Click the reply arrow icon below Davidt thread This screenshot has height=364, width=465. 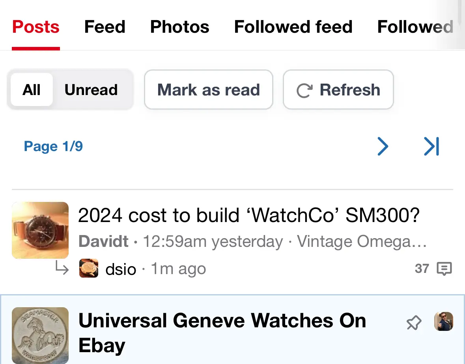pyautogui.click(x=62, y=269)
